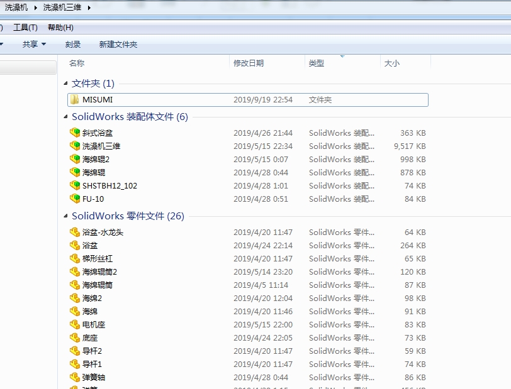Open the 帮助(H) menu

click(60, 28)
